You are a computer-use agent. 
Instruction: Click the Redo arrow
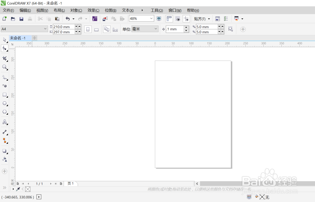(x=80, y=19)
